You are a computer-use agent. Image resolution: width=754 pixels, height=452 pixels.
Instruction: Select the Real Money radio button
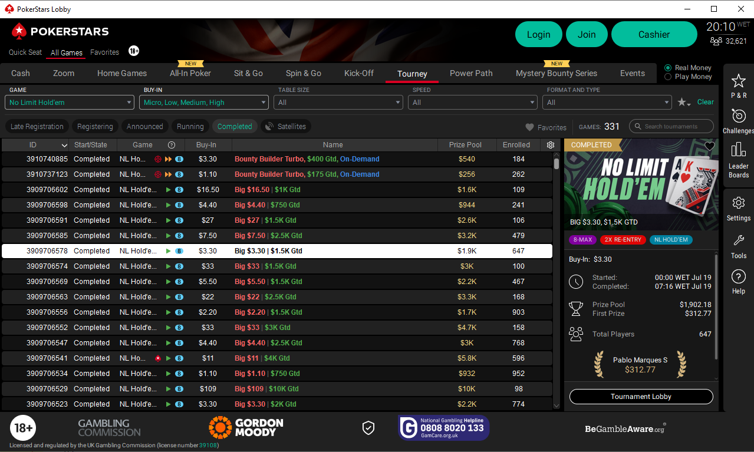tap(668, 68)
